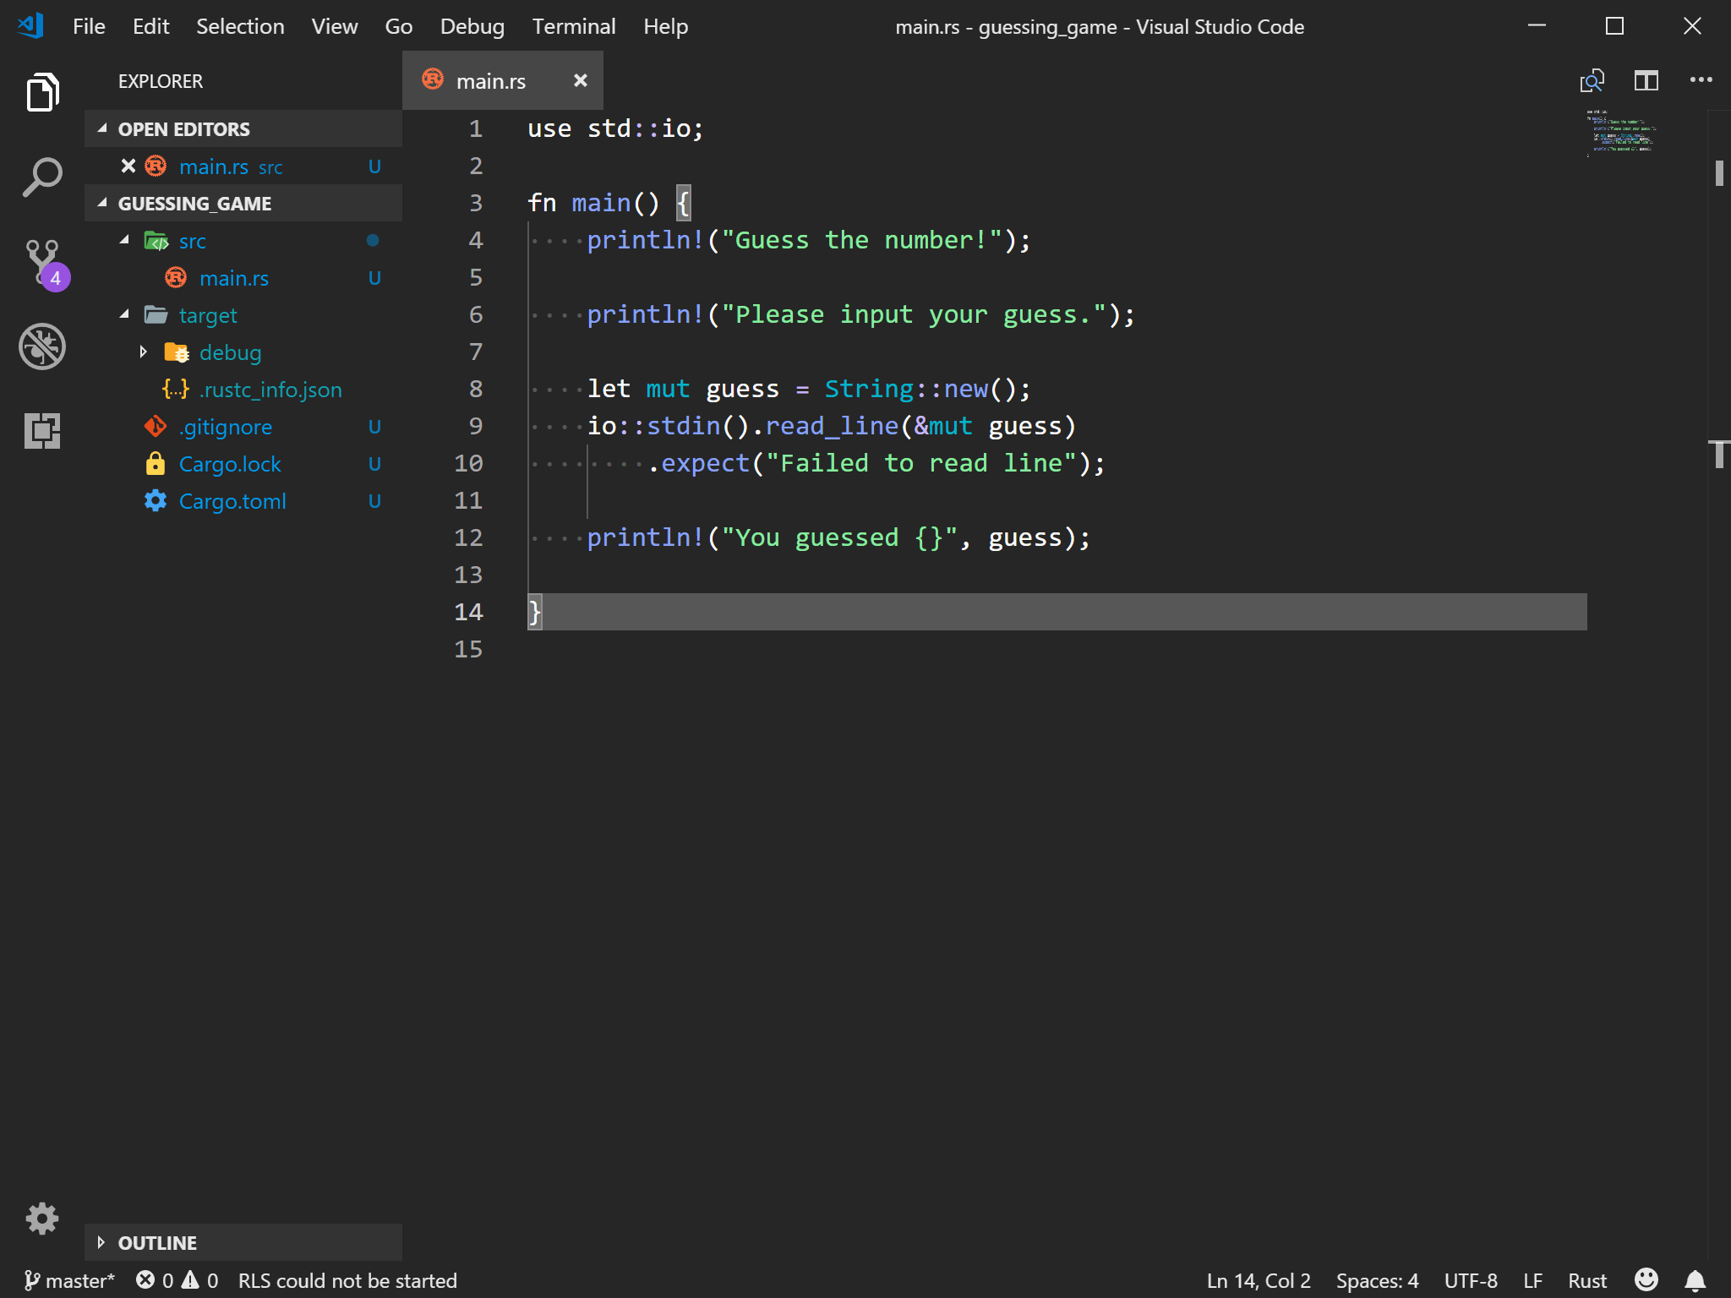Open notifications bell in status bar

pyautogui.click(x=1695, y=1280)
